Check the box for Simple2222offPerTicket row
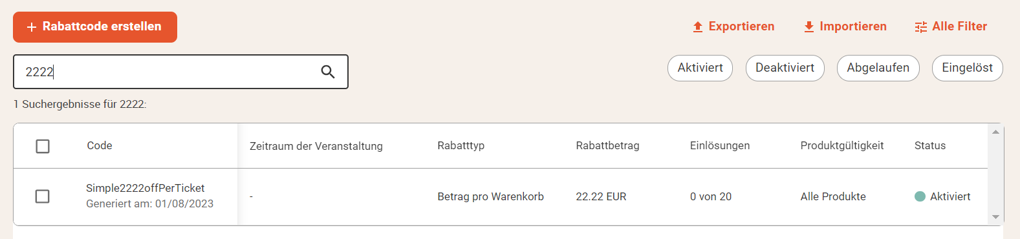This screenshot has height=239, width=1020. pyautogui.click(x=43, y=196)
